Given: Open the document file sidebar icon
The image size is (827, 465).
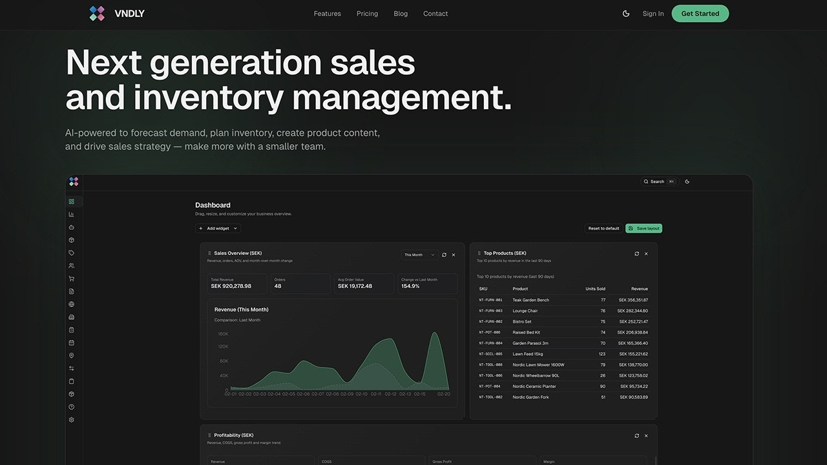Looking at the screenshot, I should point(72,291).
